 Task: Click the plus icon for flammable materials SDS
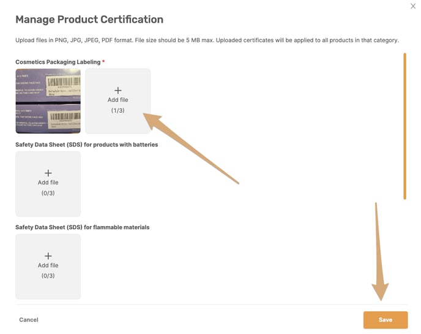48,256
